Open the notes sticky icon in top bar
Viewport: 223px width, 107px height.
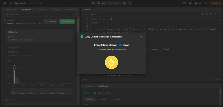pyautogui.click(x=130, y=3)
